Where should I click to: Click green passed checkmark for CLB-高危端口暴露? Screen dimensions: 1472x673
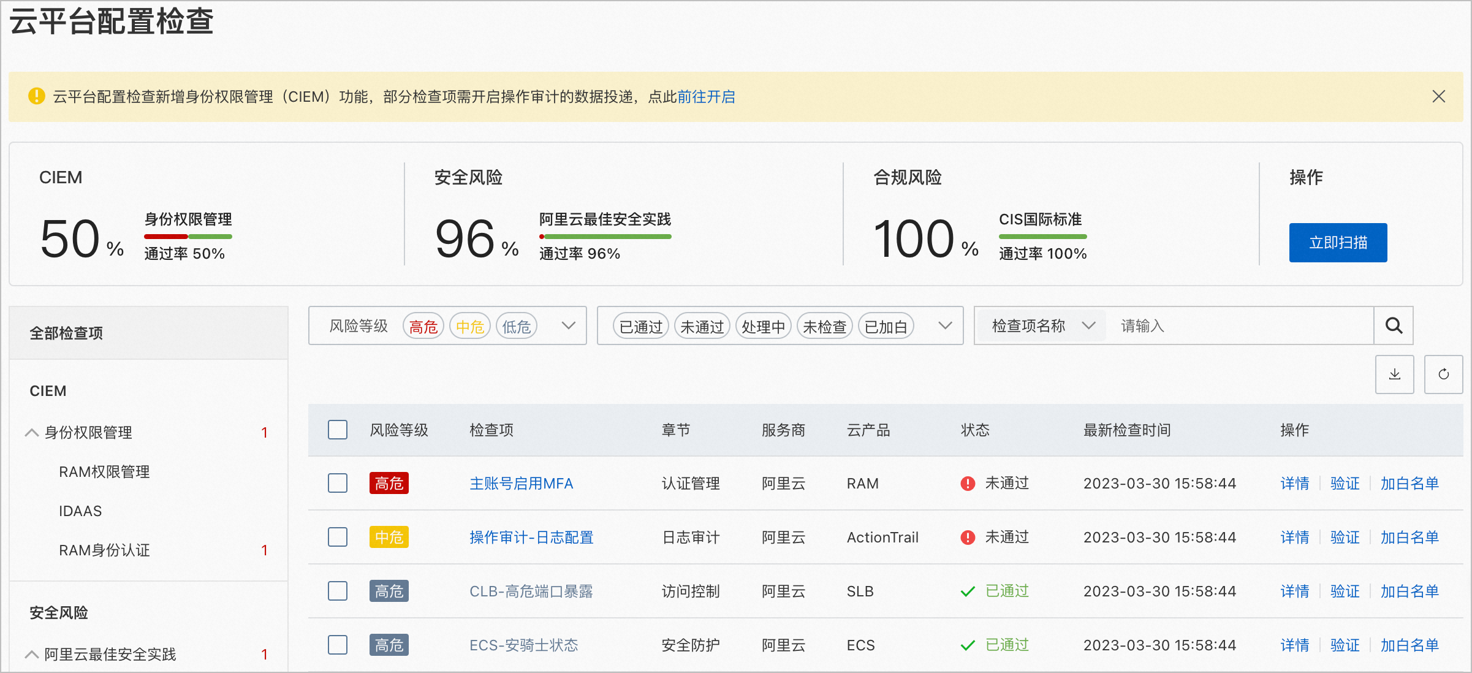tap(968, 591)
